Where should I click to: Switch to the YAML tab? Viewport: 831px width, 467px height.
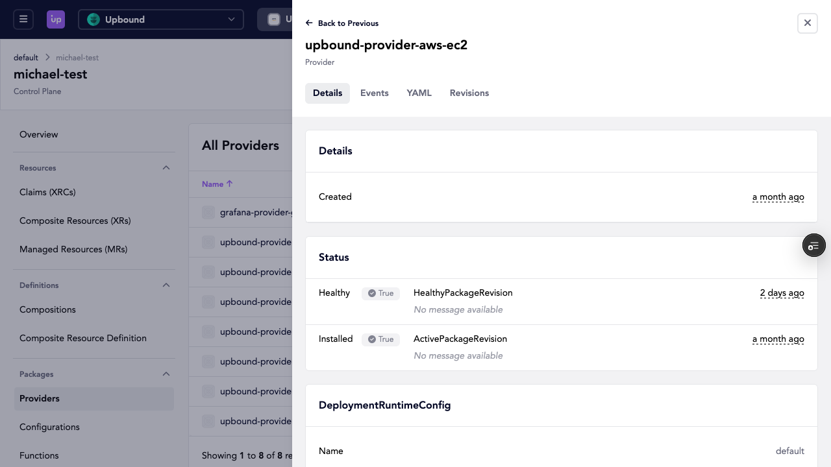pyautogui.click(x=419, y=93)
